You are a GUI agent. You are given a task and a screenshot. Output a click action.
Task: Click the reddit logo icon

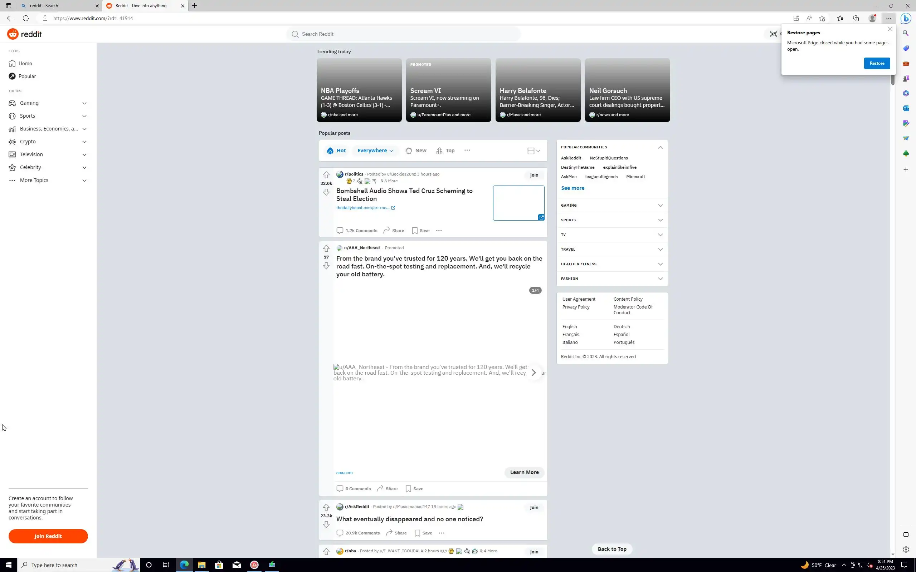click(13, 34)
